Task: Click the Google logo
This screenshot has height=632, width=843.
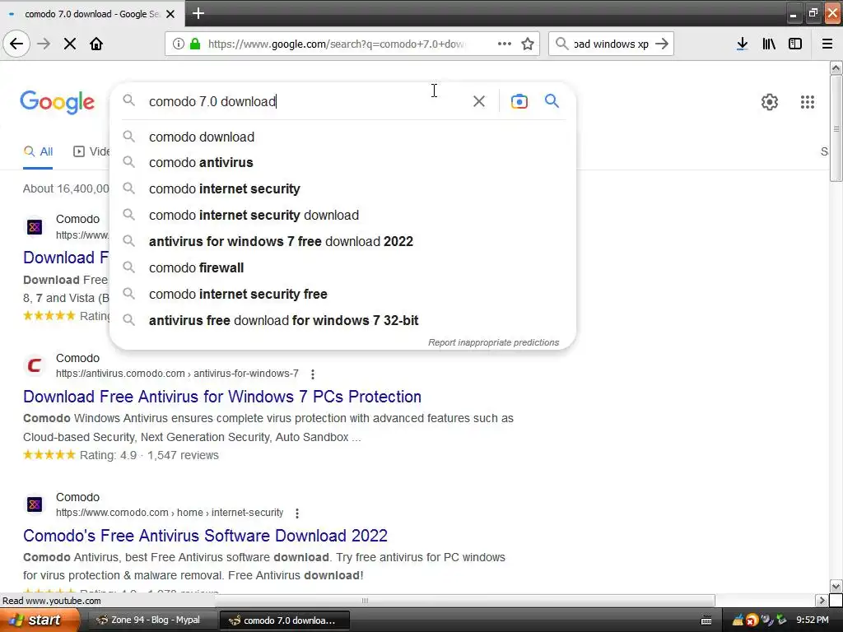Action: [58, 102]
